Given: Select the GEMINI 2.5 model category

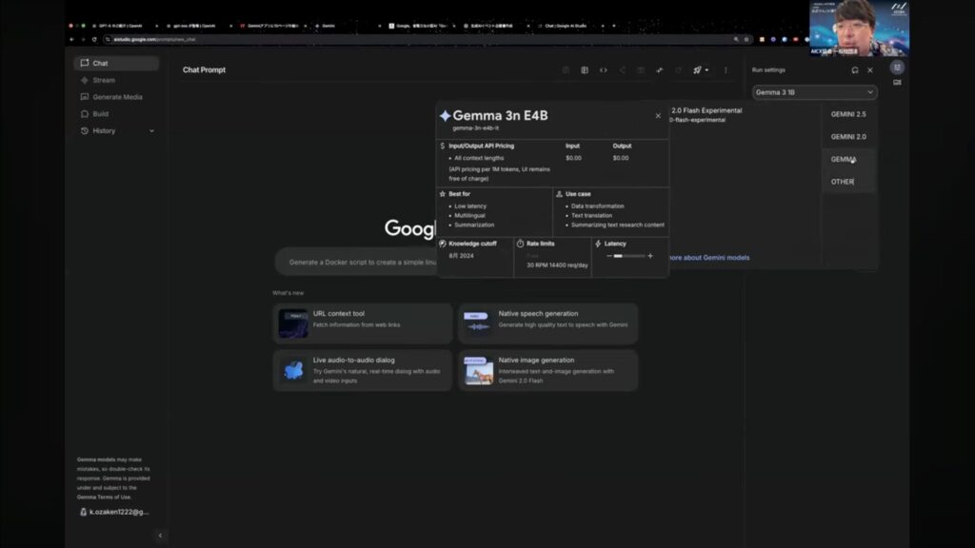Looking at the screenshot, I should click(x=847, y=114).
